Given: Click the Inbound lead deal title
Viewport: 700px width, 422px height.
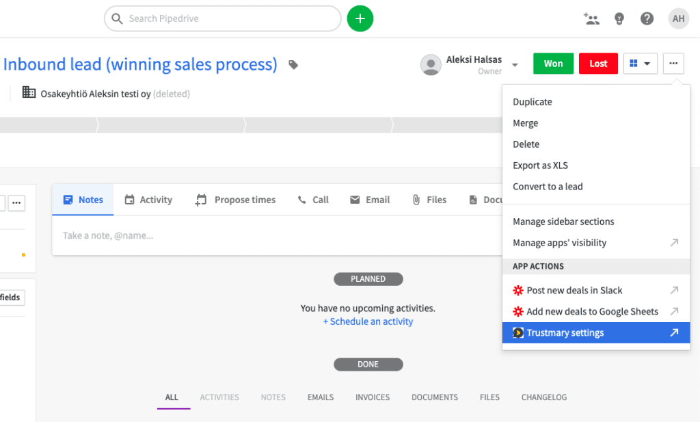Looking at the screenshot, I should click(140, 64).
